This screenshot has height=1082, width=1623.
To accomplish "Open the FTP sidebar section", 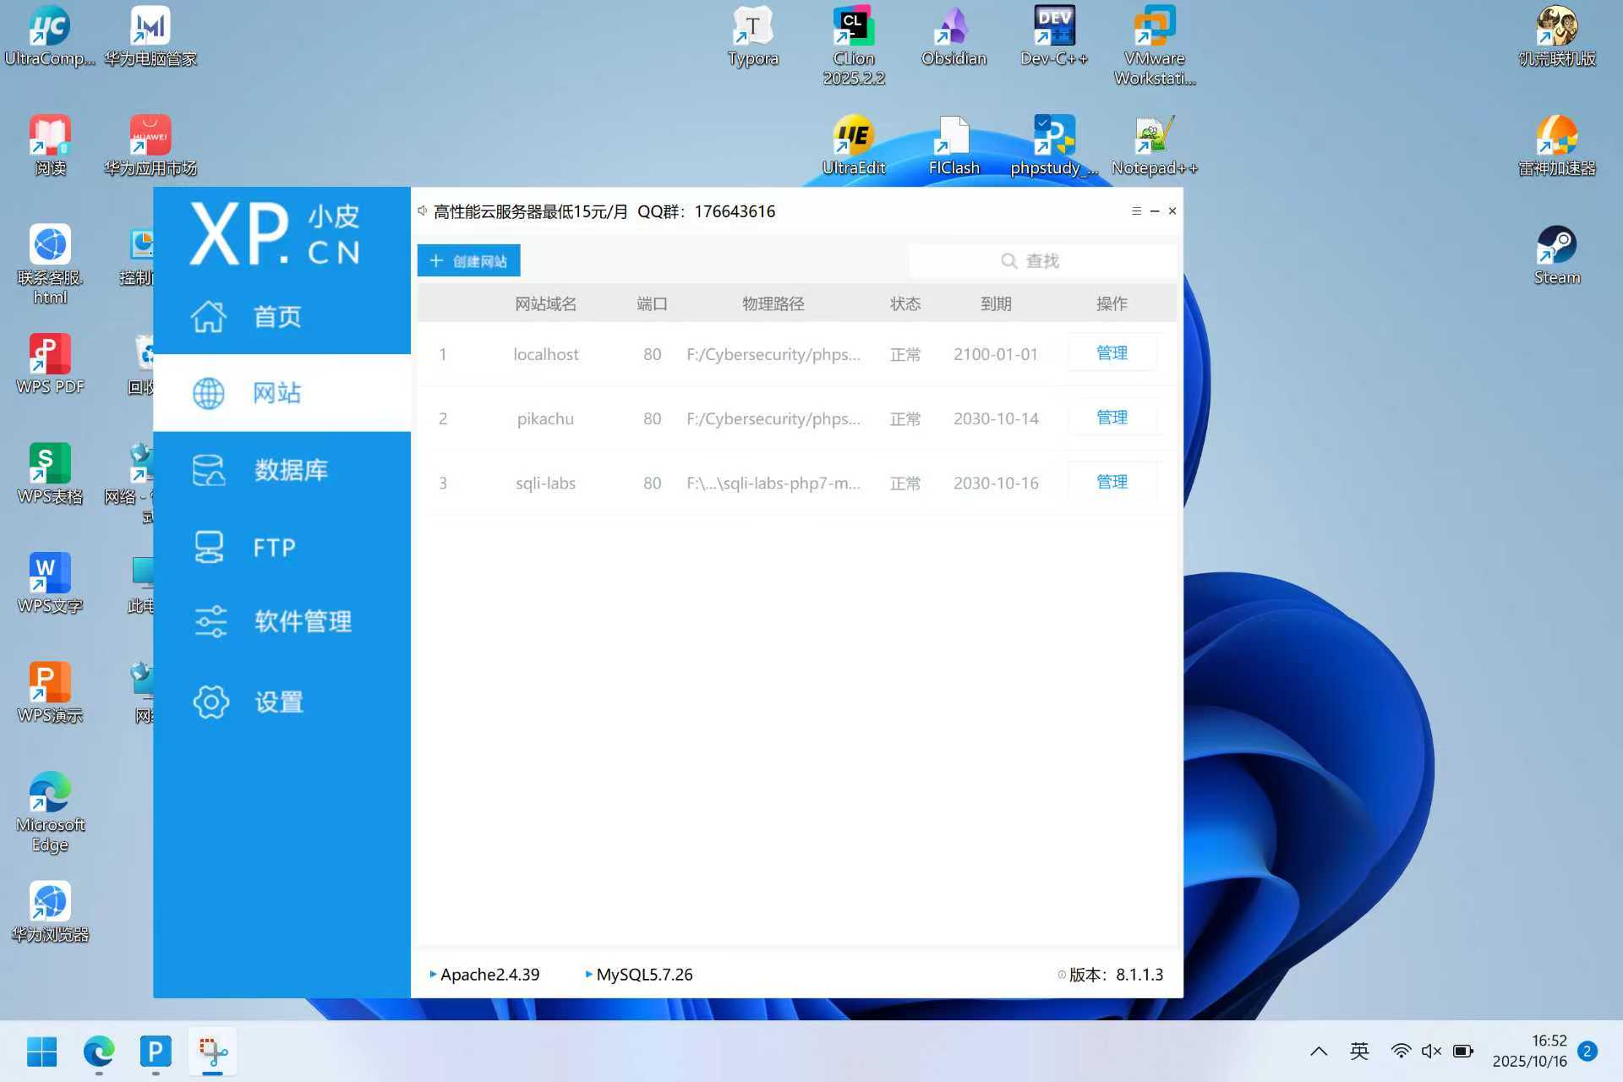I will coord(273,548).
